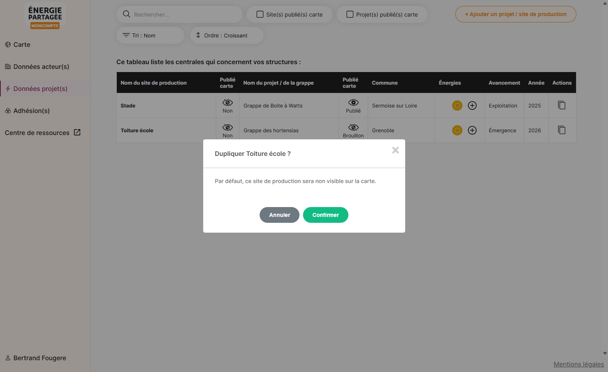The image size is (608, 372).
Task: Click the Émergence status cell
Action: tap(504, 130)
